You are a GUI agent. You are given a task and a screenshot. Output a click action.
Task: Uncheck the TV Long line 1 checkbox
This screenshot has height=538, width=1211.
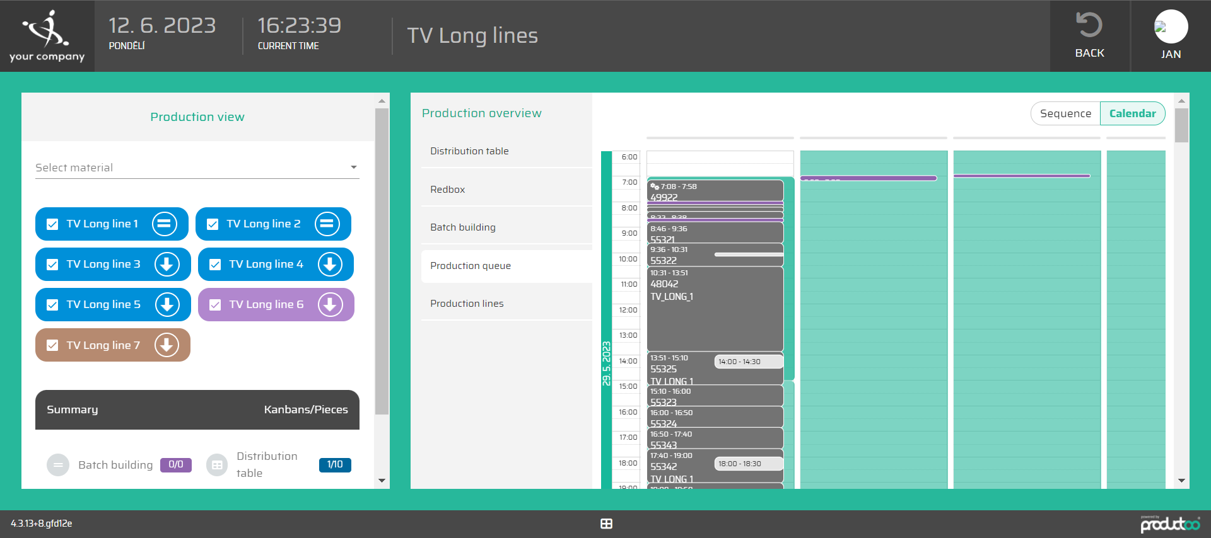[53, 224]
